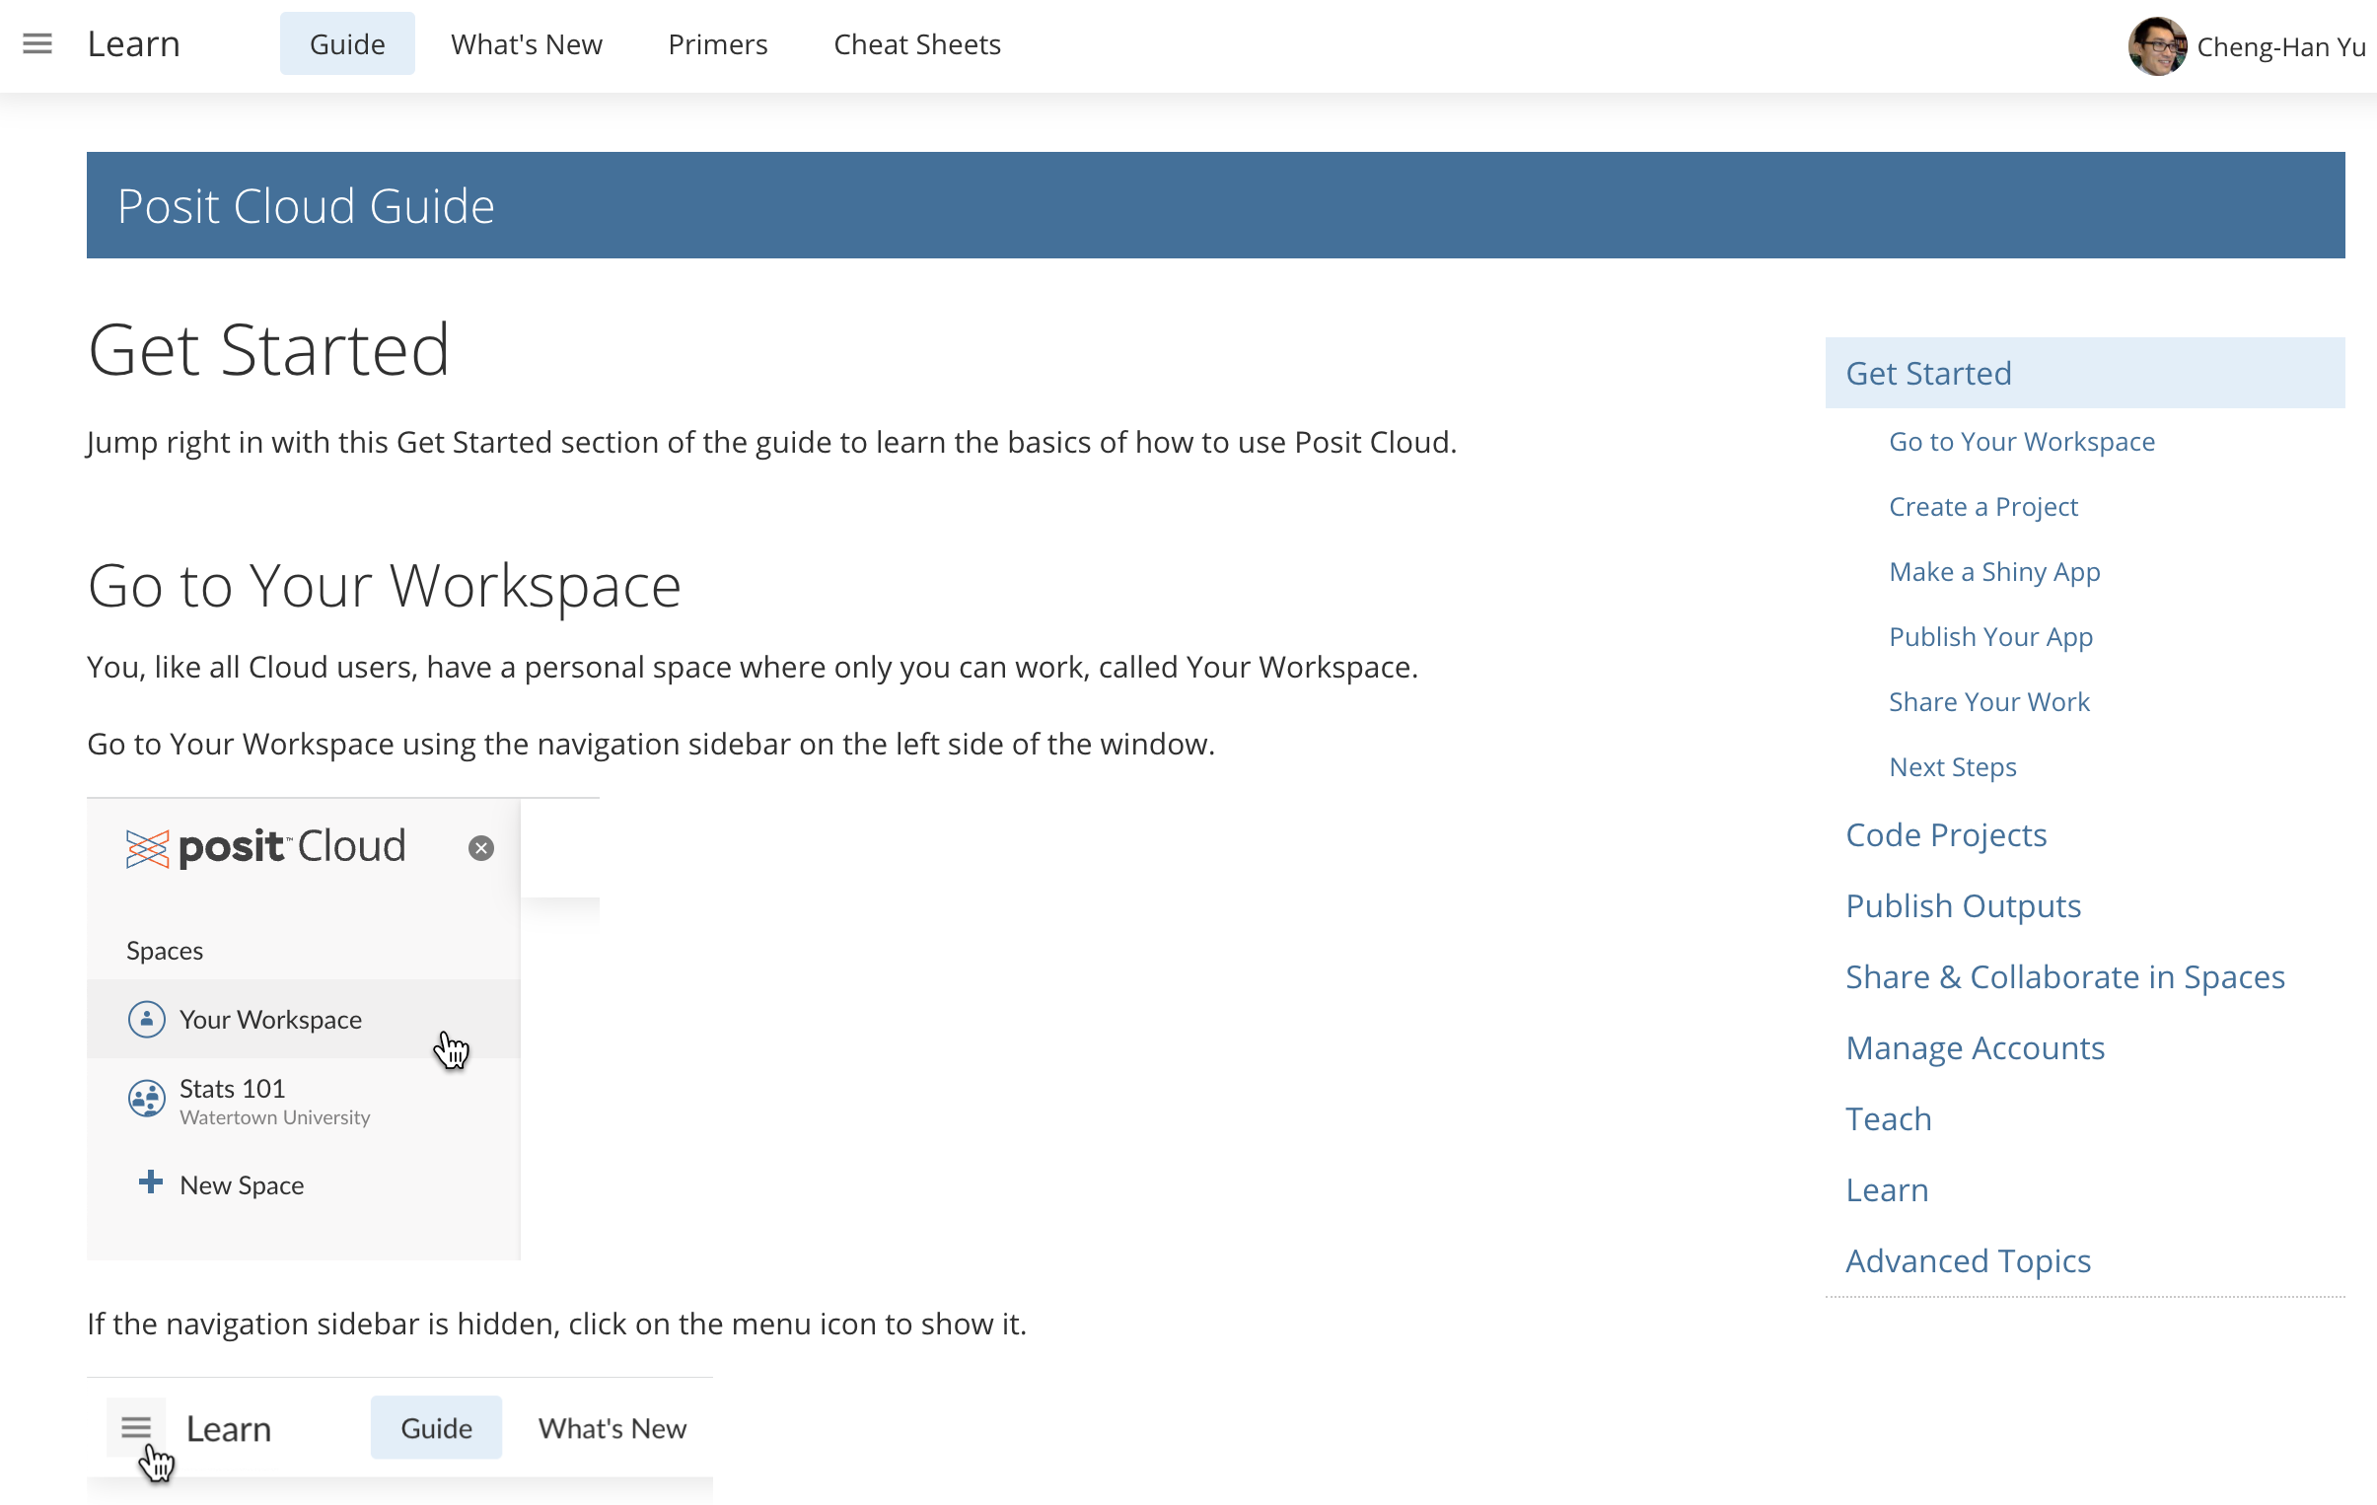Click the sidebar close X icon
2377x1505 pixels.
click(480, 848)
